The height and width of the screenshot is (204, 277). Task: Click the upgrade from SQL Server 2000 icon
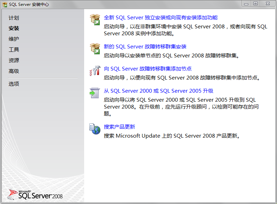click(95, 93)
